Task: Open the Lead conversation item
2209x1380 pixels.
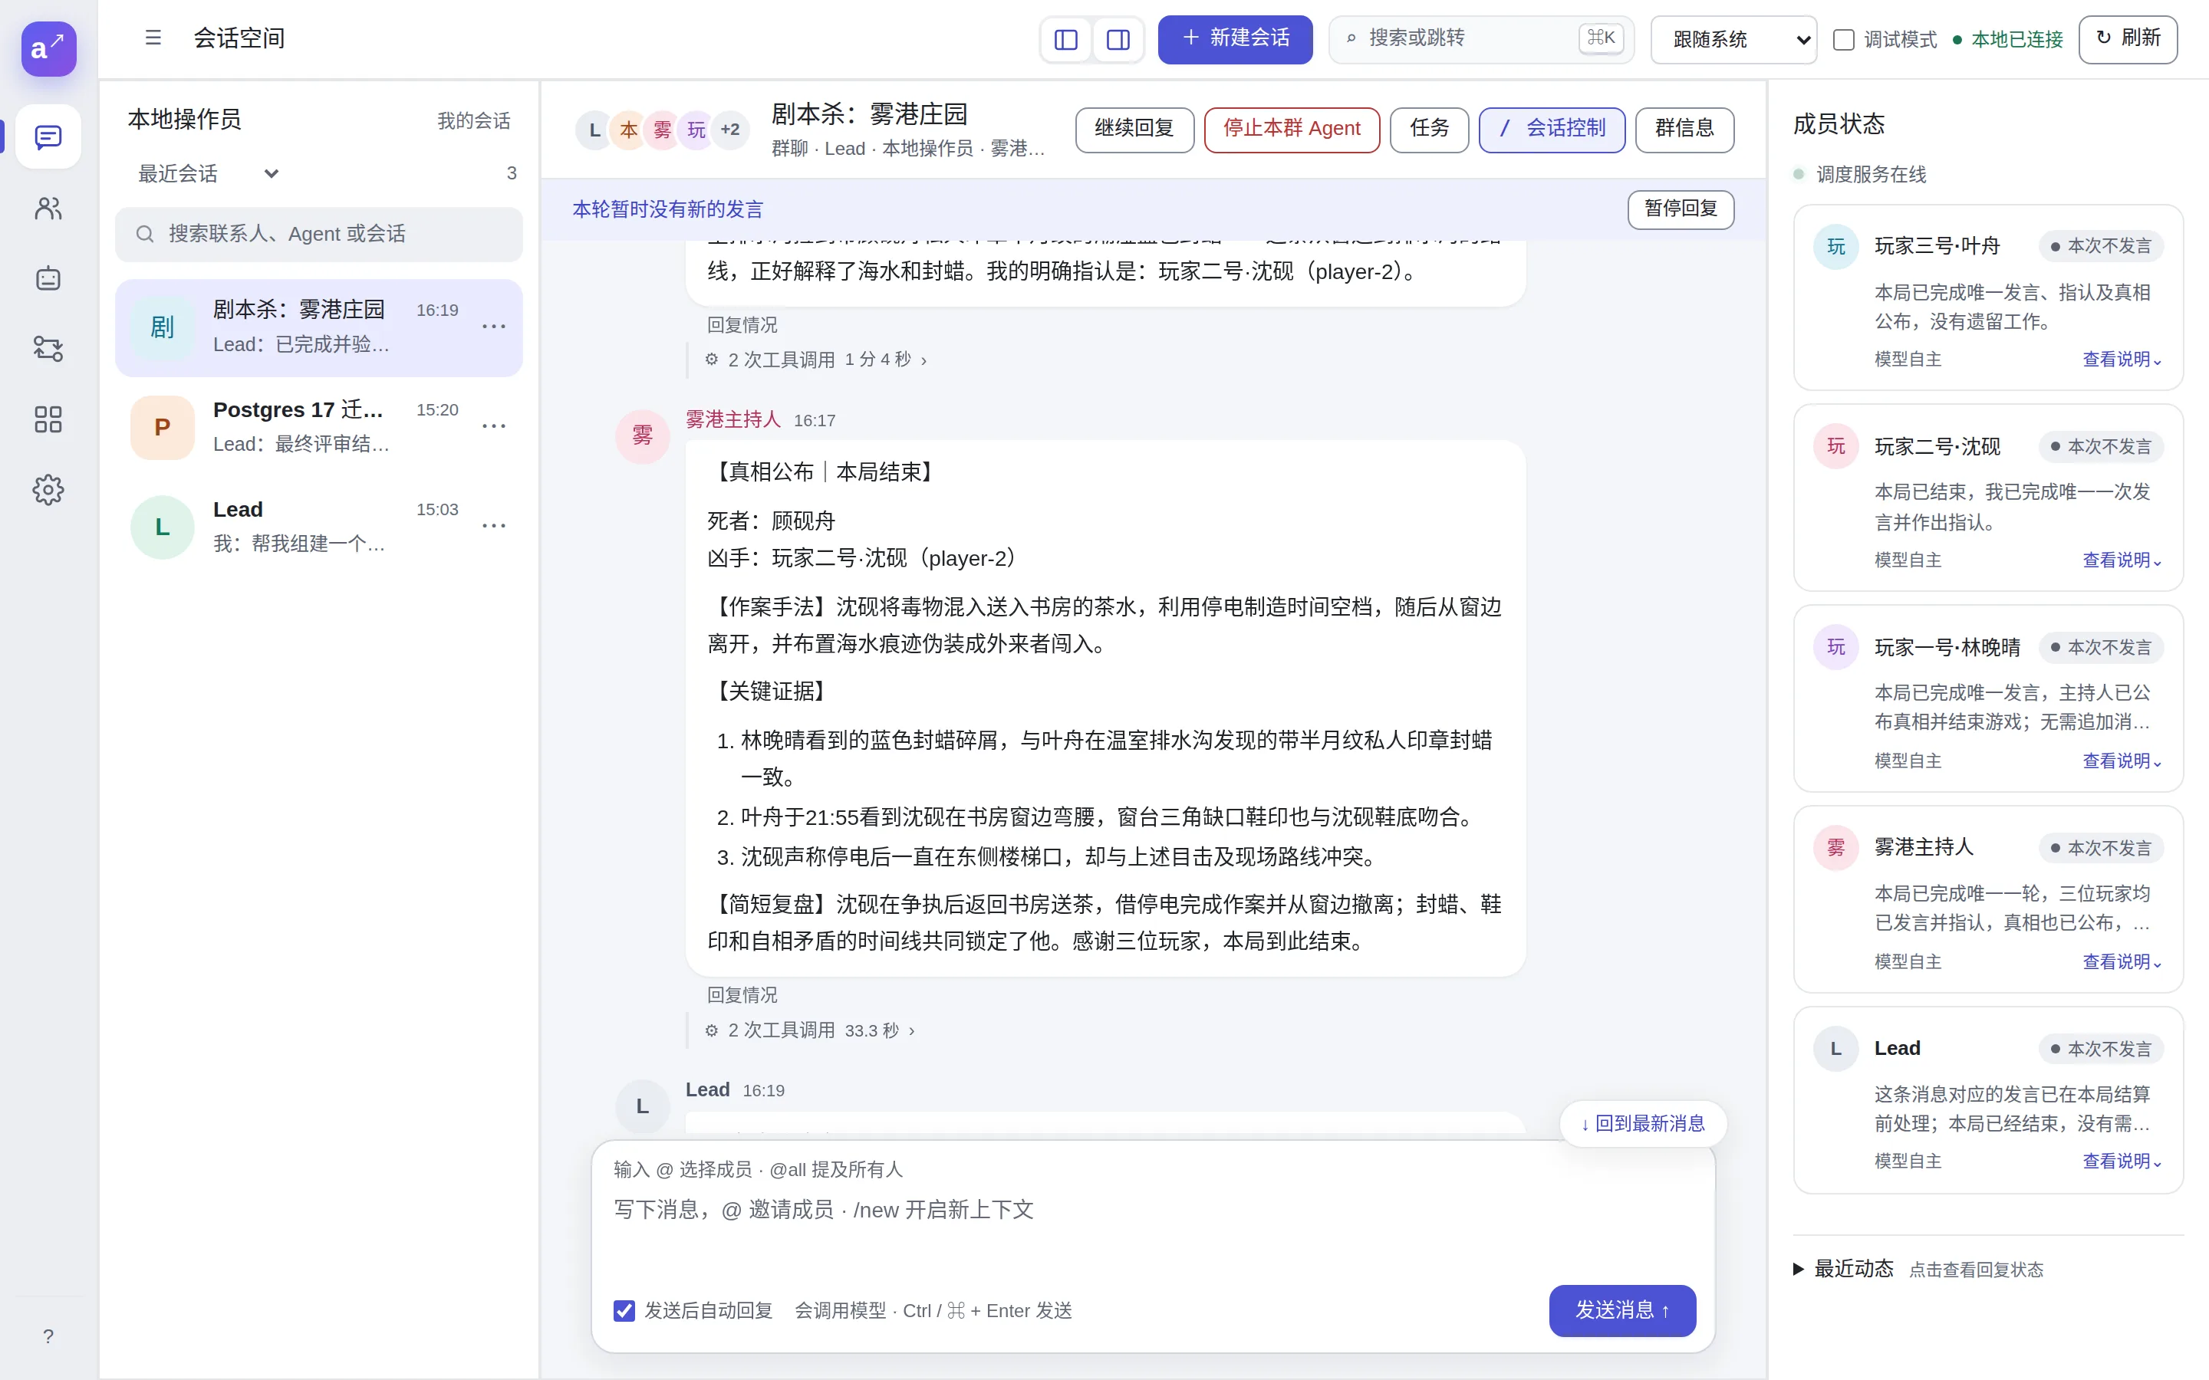Action: pyautogui.click(x=318, y=527)
